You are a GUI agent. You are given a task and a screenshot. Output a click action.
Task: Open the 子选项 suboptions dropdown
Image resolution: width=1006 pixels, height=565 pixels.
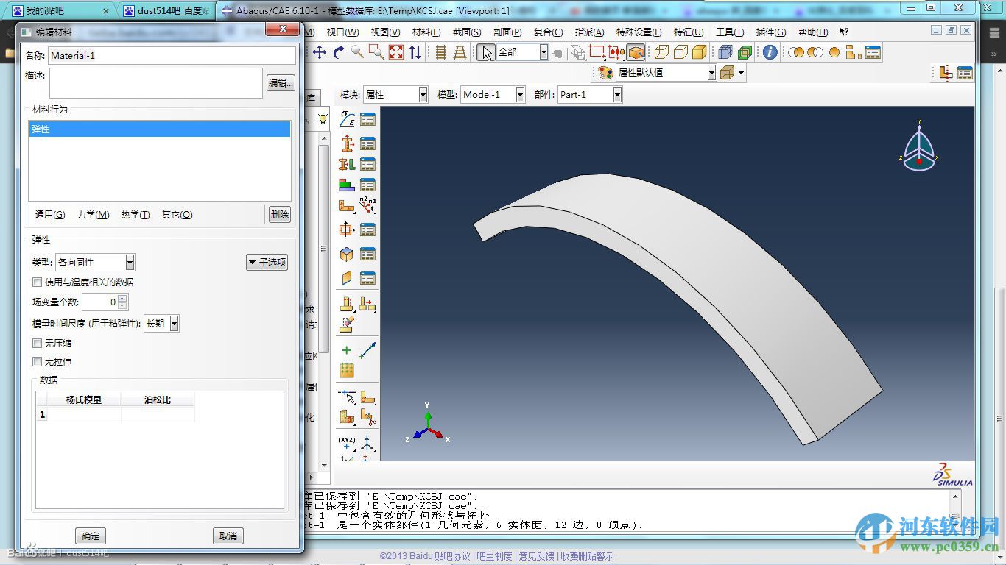pos(267,262)
